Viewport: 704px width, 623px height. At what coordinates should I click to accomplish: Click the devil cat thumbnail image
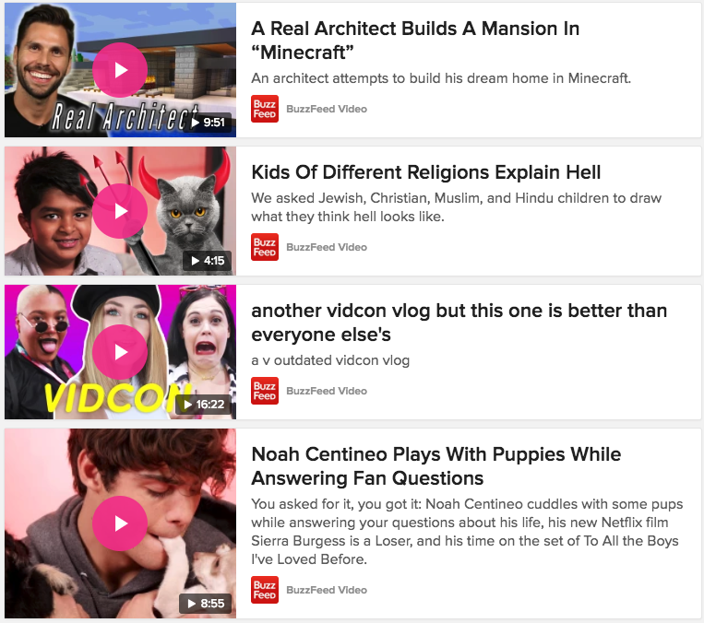(120, 211)
